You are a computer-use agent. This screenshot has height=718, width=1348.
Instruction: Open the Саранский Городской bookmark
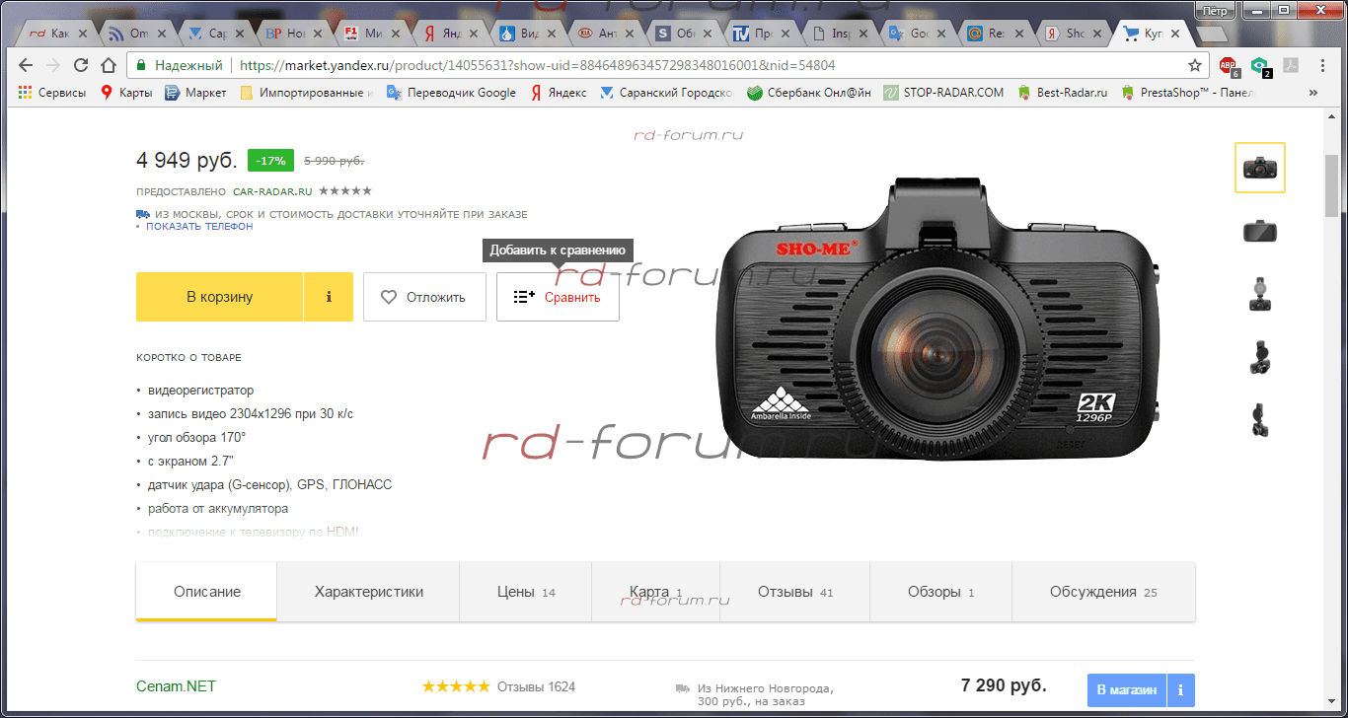tap(666, 93)
